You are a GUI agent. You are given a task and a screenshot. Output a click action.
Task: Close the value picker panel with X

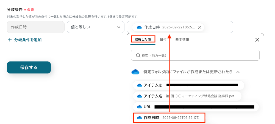coord(257,40)
